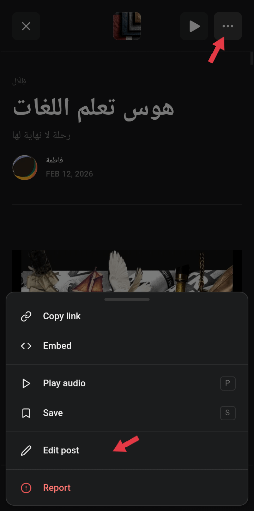This screenshot has width=254, height=511.
Task: Click the code brackets Embed icon
Action: 26,346
